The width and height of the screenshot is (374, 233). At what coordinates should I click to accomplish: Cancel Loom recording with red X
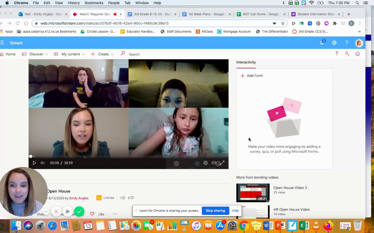click(56, 211)
